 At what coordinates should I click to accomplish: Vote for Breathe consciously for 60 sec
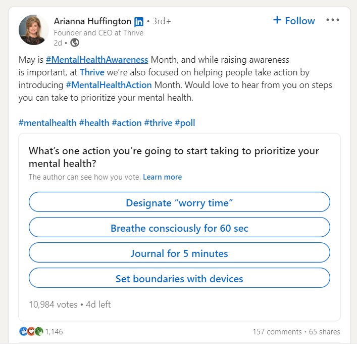[179, 227]
